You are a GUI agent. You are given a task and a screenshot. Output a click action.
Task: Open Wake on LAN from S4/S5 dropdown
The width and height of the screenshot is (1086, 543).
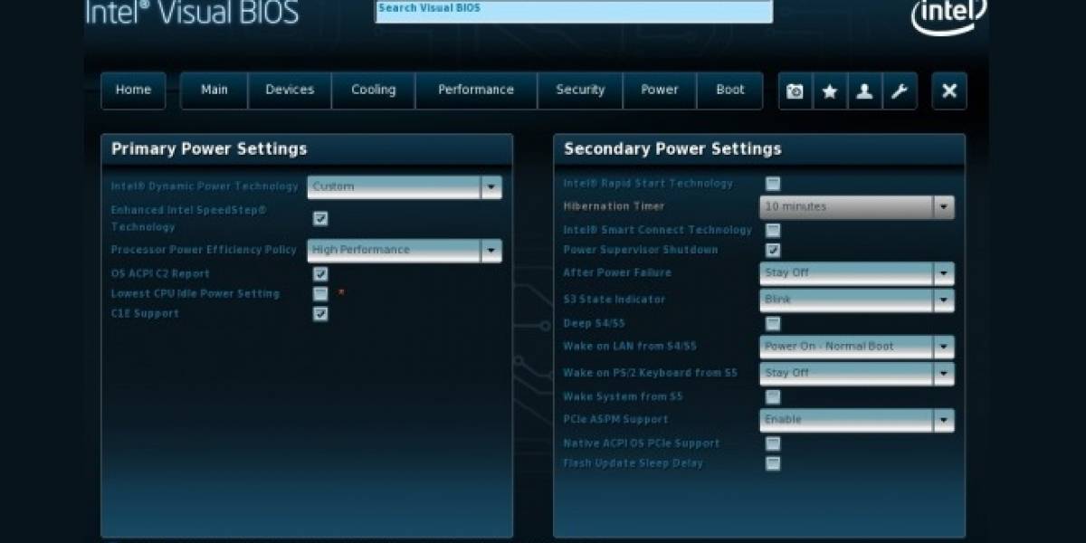click(856, 348)
